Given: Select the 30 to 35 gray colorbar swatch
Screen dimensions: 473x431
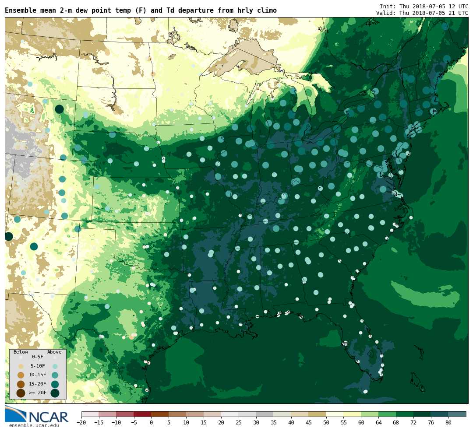Looking at the screenshot, I should pos(265,414).
